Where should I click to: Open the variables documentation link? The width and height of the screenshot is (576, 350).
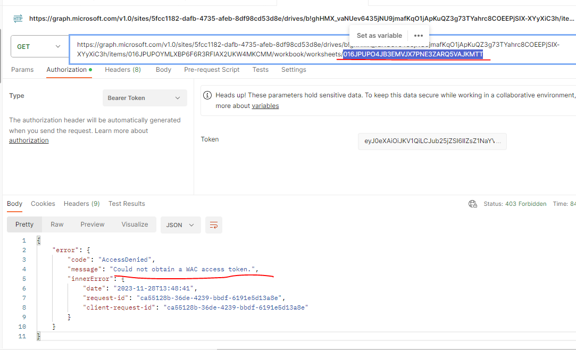tap(265, 105)
